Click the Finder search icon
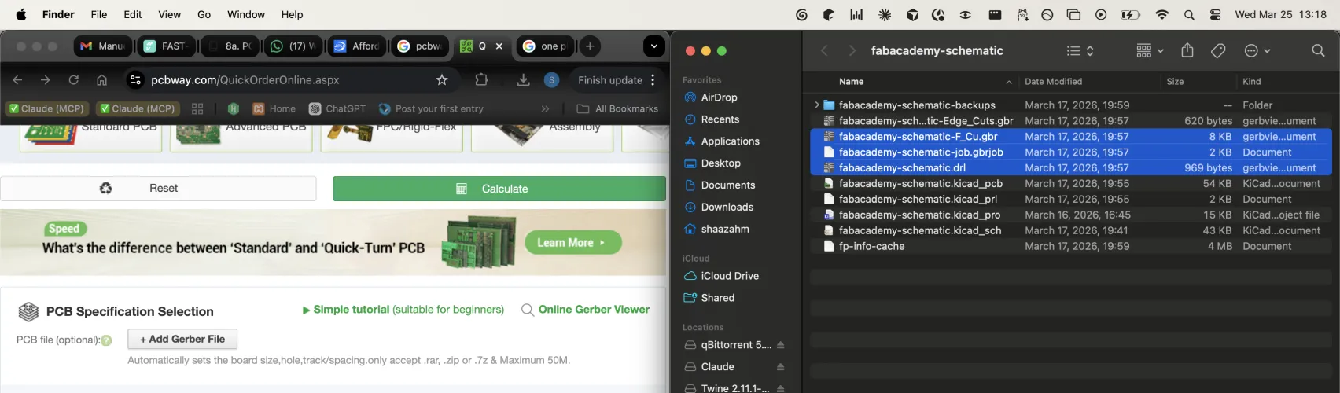 click(1318, 50)
